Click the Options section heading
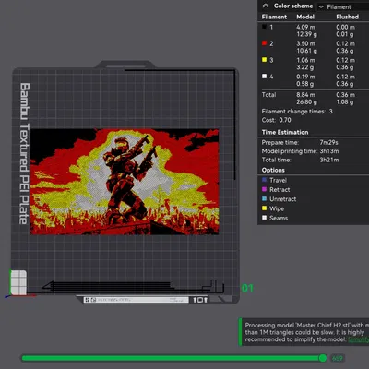The height and width of the screenshot is (369, 369). (273, 170)
